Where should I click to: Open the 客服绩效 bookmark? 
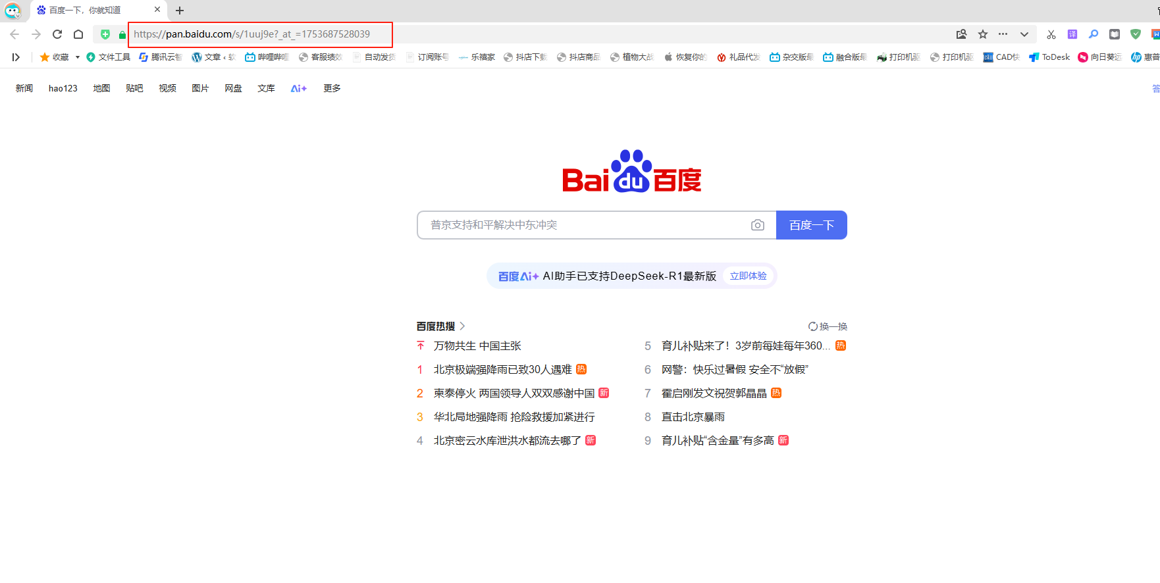[321, 57]
